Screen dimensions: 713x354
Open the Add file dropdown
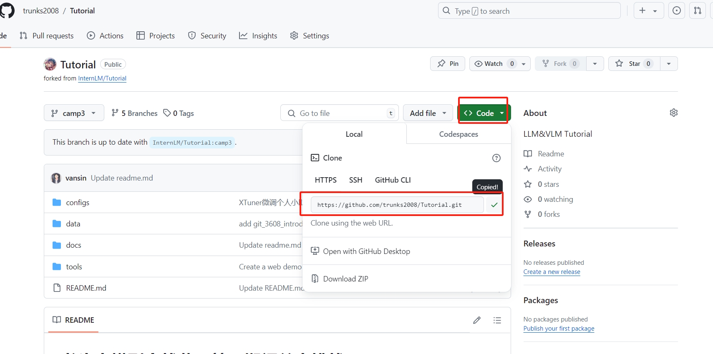pyautogui.click(x=428, y=113)
